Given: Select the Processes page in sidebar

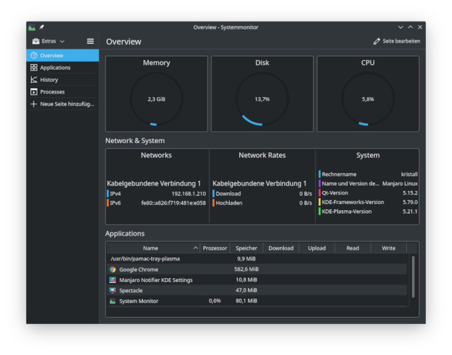Looking at the screenshot, I should pos(52,92).
